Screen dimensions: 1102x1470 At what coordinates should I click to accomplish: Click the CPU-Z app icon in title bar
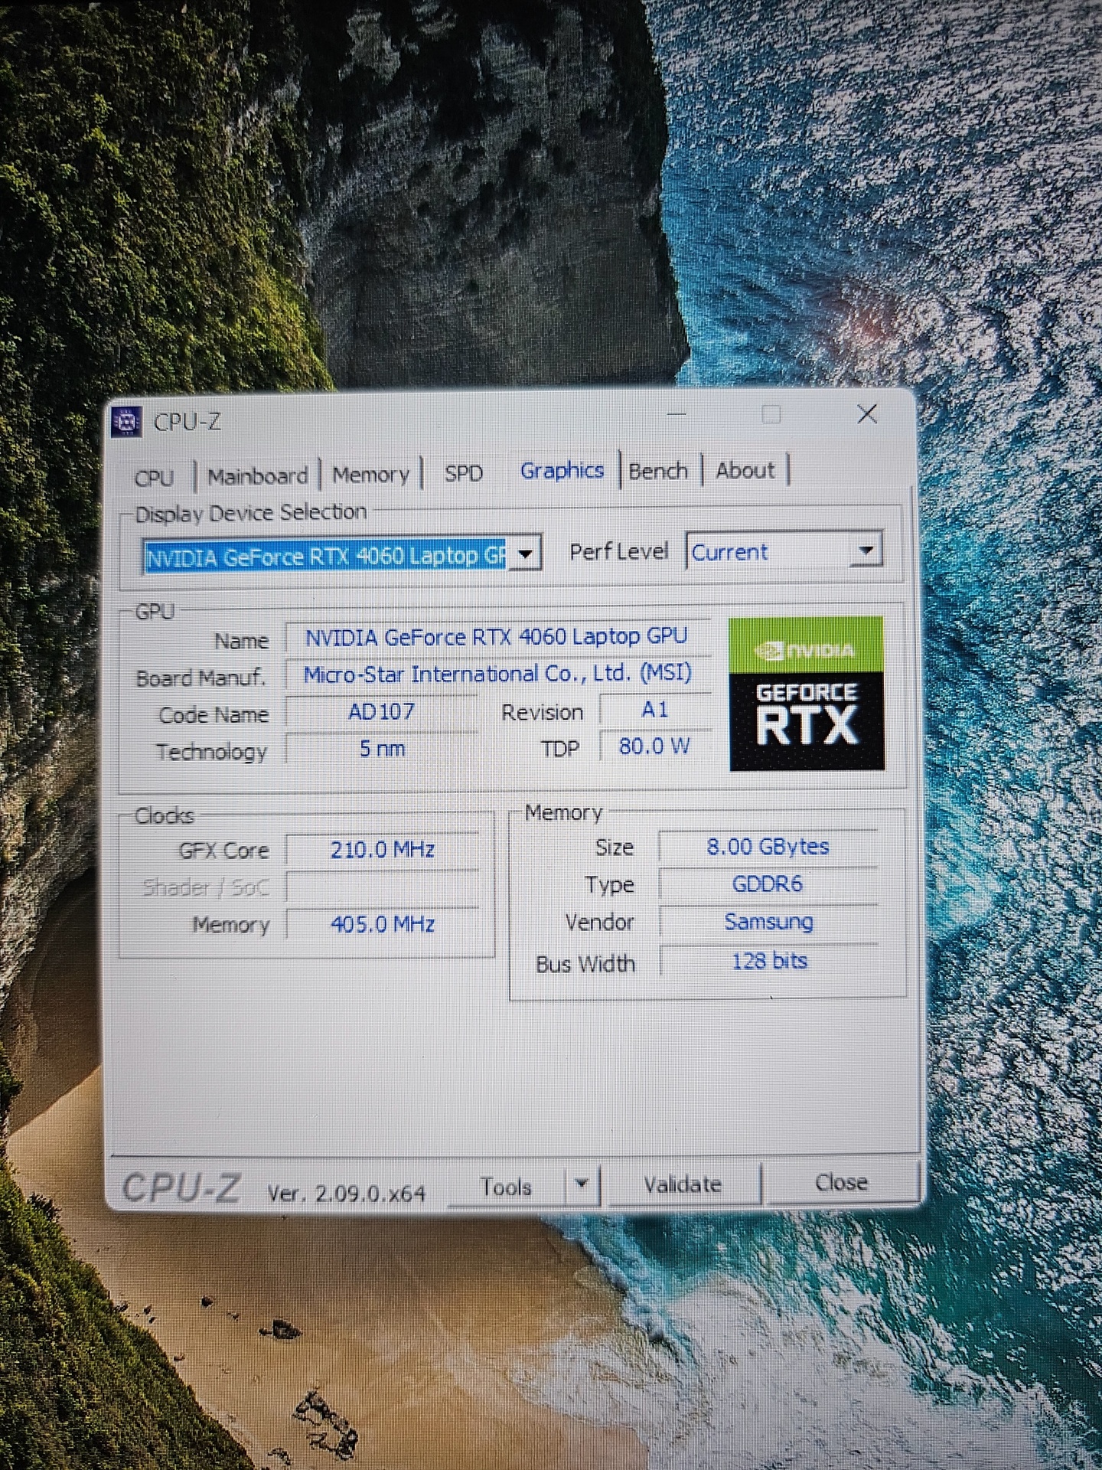coord(127,421)
